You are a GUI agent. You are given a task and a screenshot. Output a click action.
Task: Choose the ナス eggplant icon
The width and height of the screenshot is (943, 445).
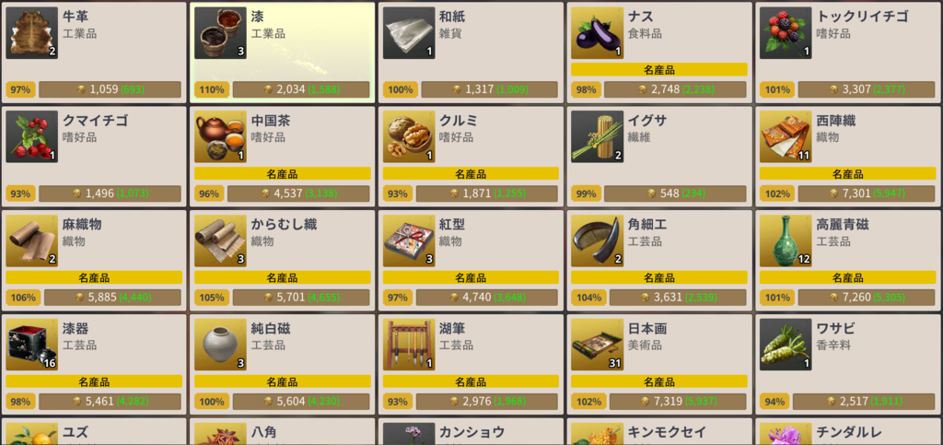pyautogui.click(x=597, y=33)
